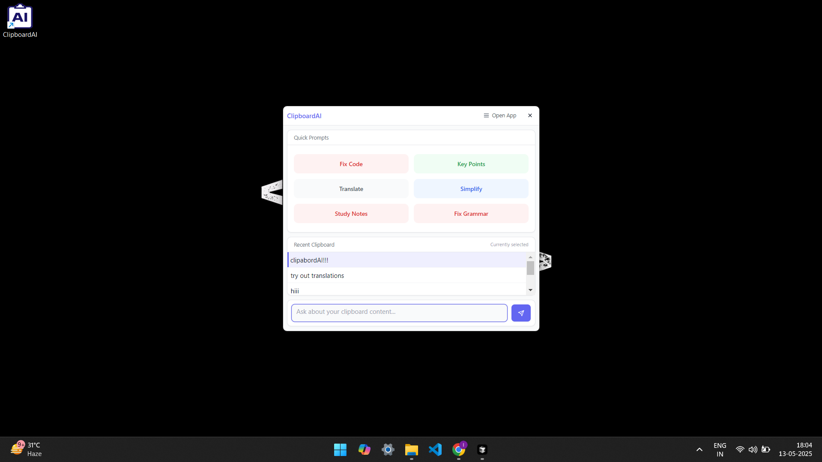Select the "try out translations" clipboard entry
This screenshot has width=822, height=462.
pos(407,275)
